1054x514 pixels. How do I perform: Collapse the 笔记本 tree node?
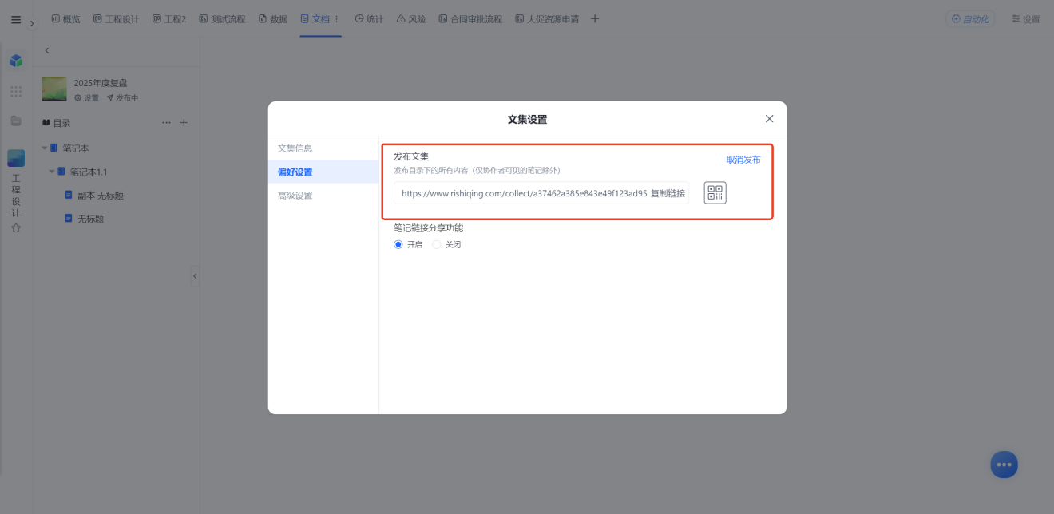coord(45,148)
